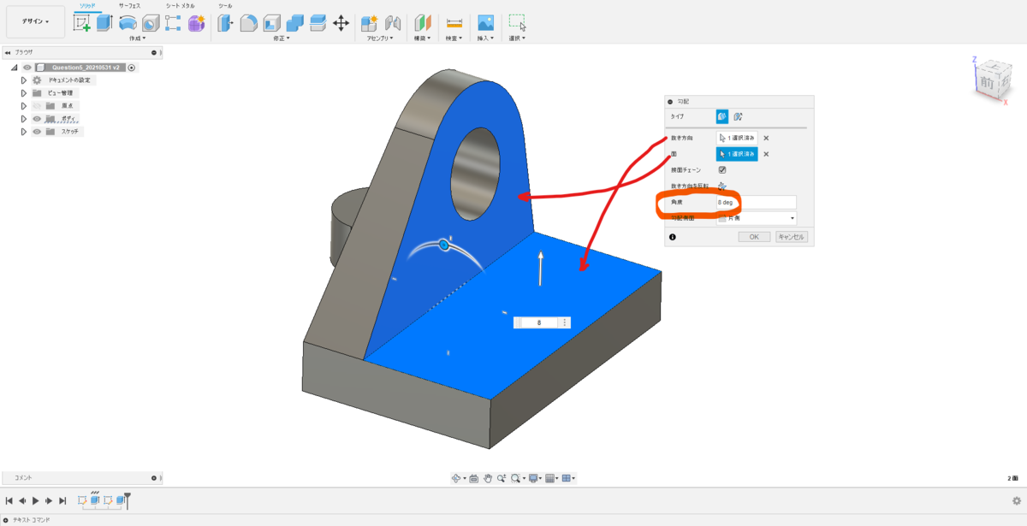
Task: Collapse the root Question5 component node
Action: pos(15,68)
